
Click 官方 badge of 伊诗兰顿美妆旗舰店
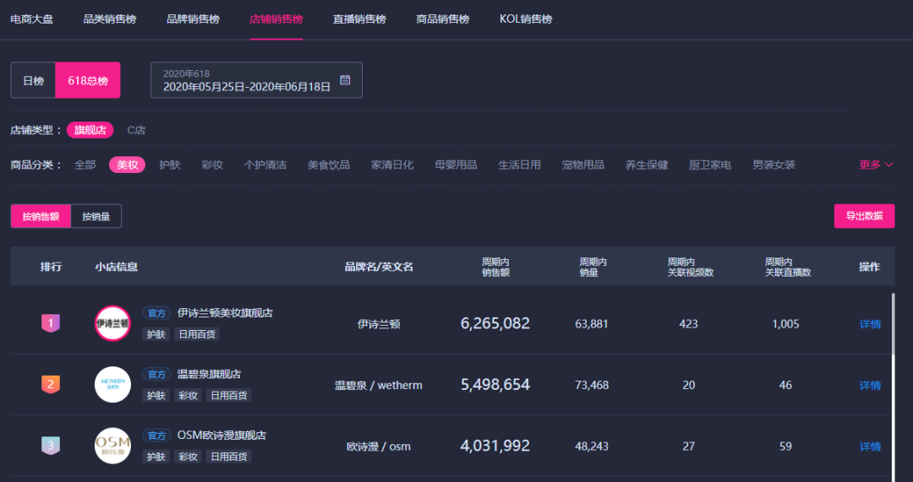156,313
